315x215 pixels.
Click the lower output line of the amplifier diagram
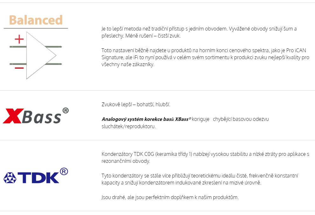pyautogui.click(x=53, y=64)
